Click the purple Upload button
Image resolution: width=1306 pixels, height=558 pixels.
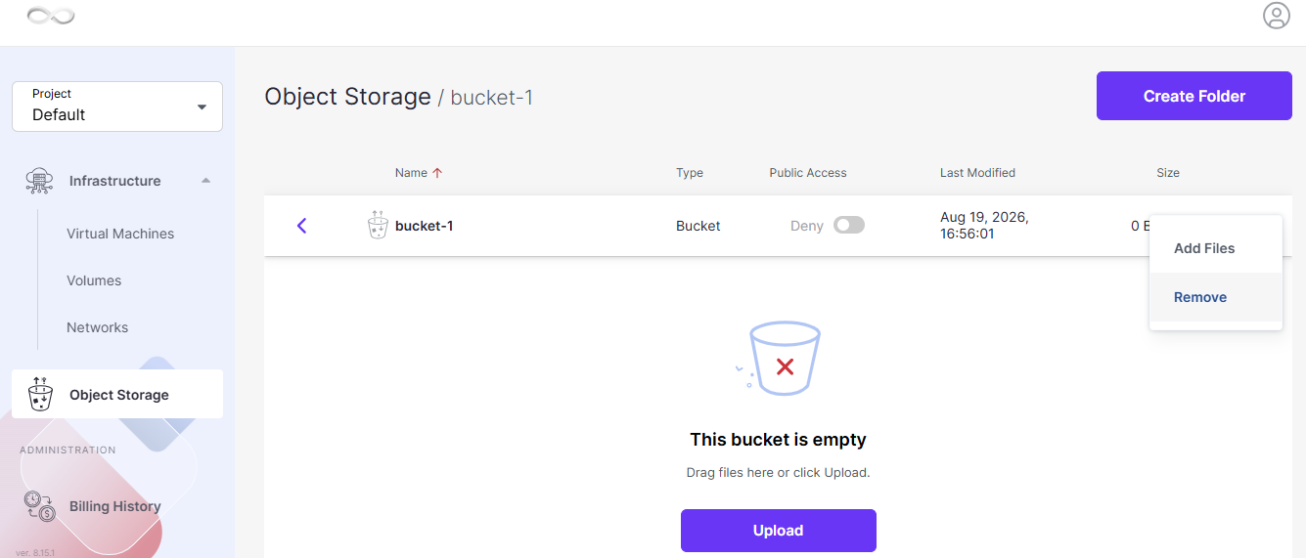(779, 531)
